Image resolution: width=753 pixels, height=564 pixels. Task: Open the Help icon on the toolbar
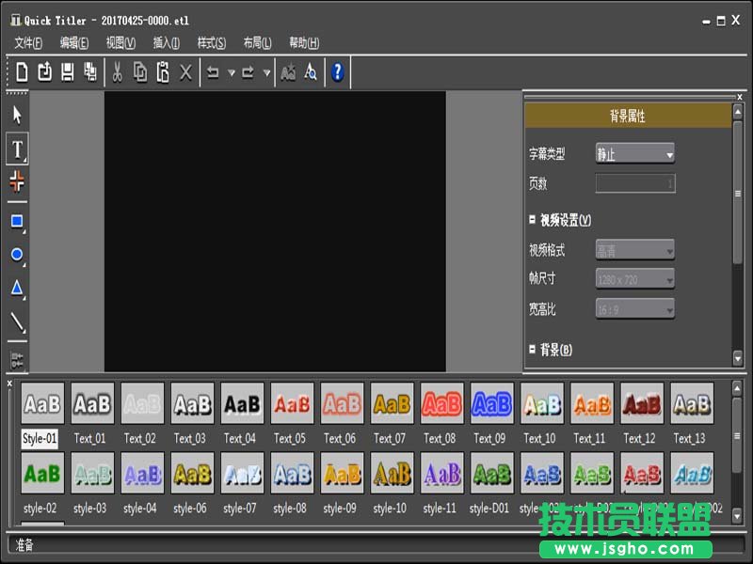point(337,71)
